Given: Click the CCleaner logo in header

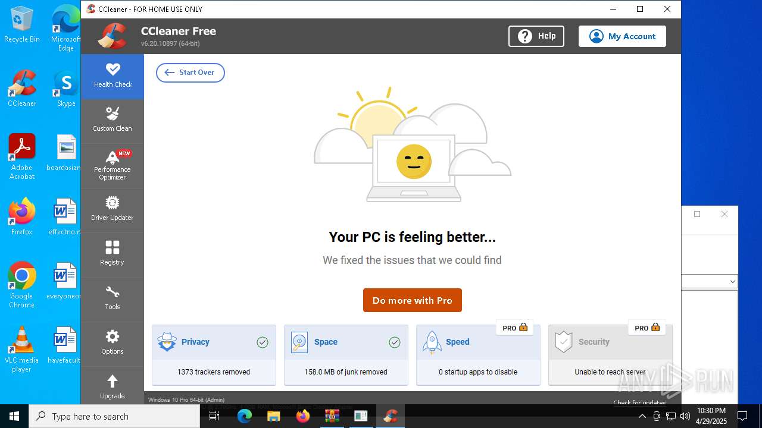Looking at the screenshot, I should [x=113, y=36].
